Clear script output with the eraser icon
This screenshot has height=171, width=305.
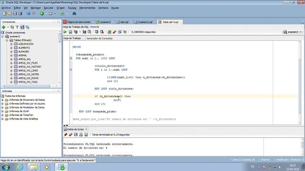tap(71, 134)
